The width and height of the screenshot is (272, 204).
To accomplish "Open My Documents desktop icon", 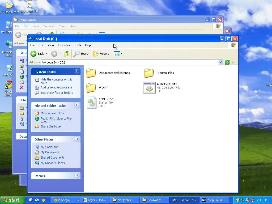I will coord(10,7).
